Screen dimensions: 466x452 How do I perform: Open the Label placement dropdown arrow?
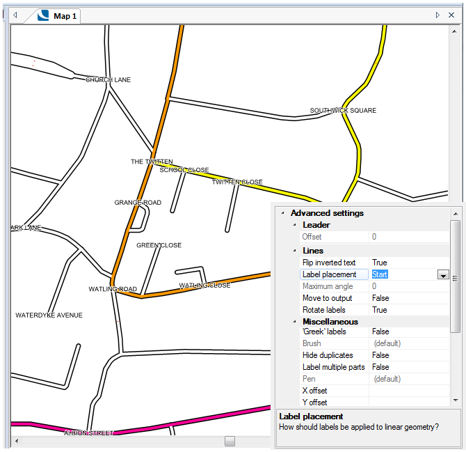[442, 275]
